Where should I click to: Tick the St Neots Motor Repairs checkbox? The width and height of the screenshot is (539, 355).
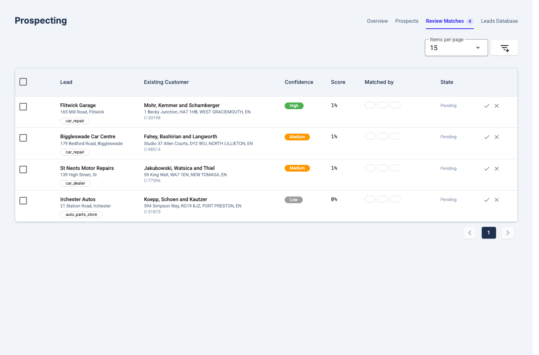[x=23, y=169]
